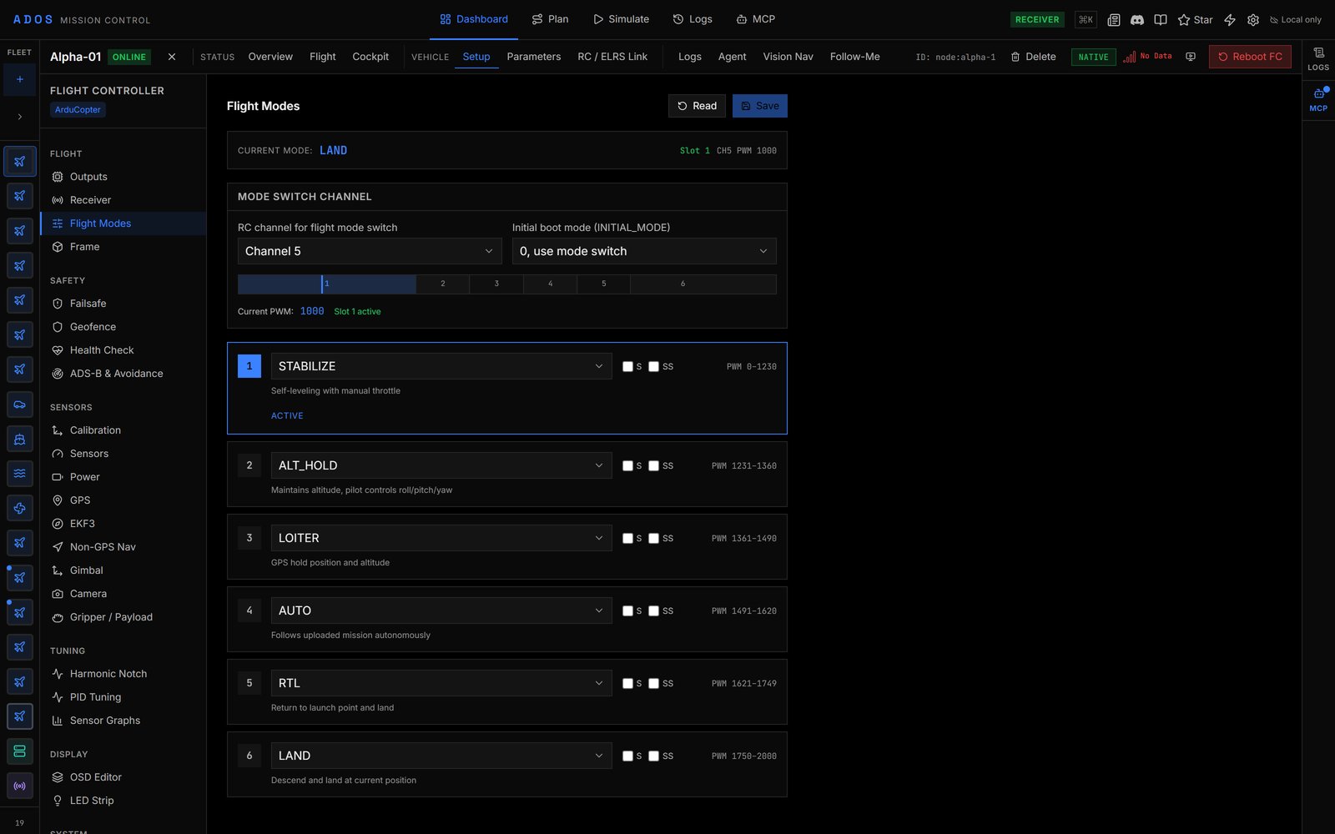This screenshot has width=1335, height=834.
Task: Select the rover car icon in the fleet list
Action: tap(20, 404)
